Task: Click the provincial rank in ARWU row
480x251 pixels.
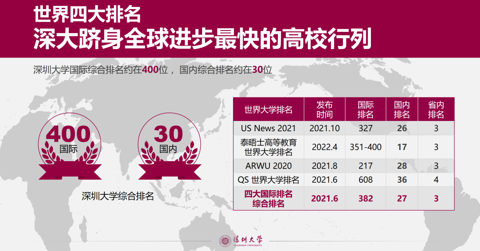Action: 436,166
